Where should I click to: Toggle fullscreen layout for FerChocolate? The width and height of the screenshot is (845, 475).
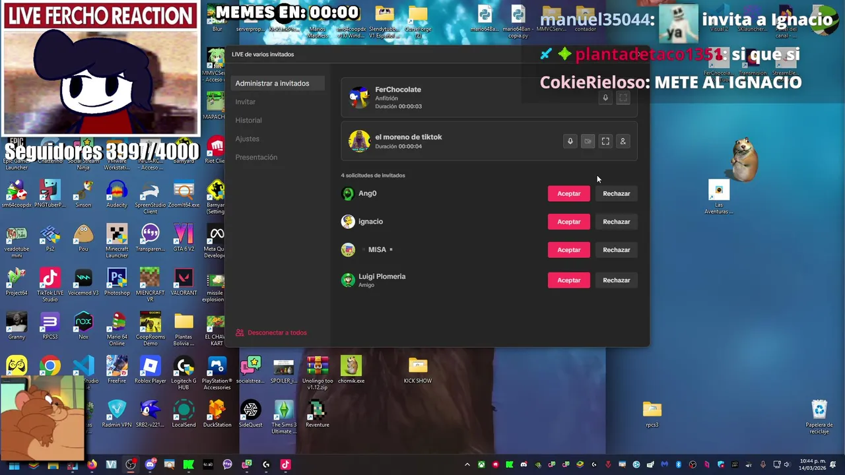623,98
